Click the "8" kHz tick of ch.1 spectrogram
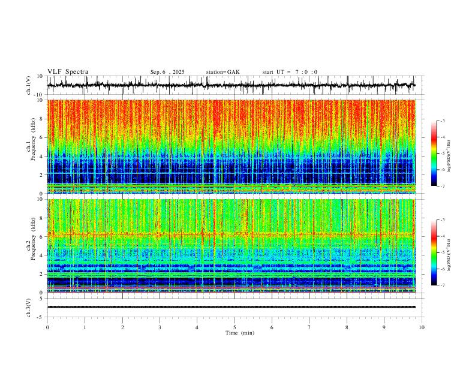Viewport: 475px width, 367px height. click(x=42, y=119)
